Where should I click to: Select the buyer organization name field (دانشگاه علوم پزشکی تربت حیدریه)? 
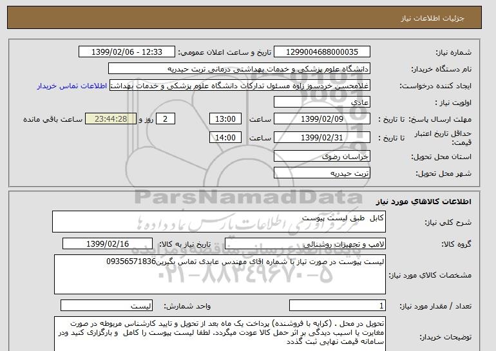pyautogui.click(x=239, y=69)
